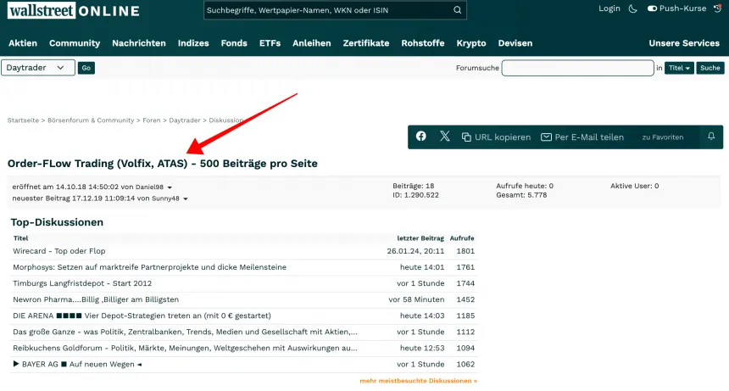Viewport: 729px width, 391px height.
Task: Open DIE ARENA Depot-Strategien discussion
Action: [x=142, y=316]
